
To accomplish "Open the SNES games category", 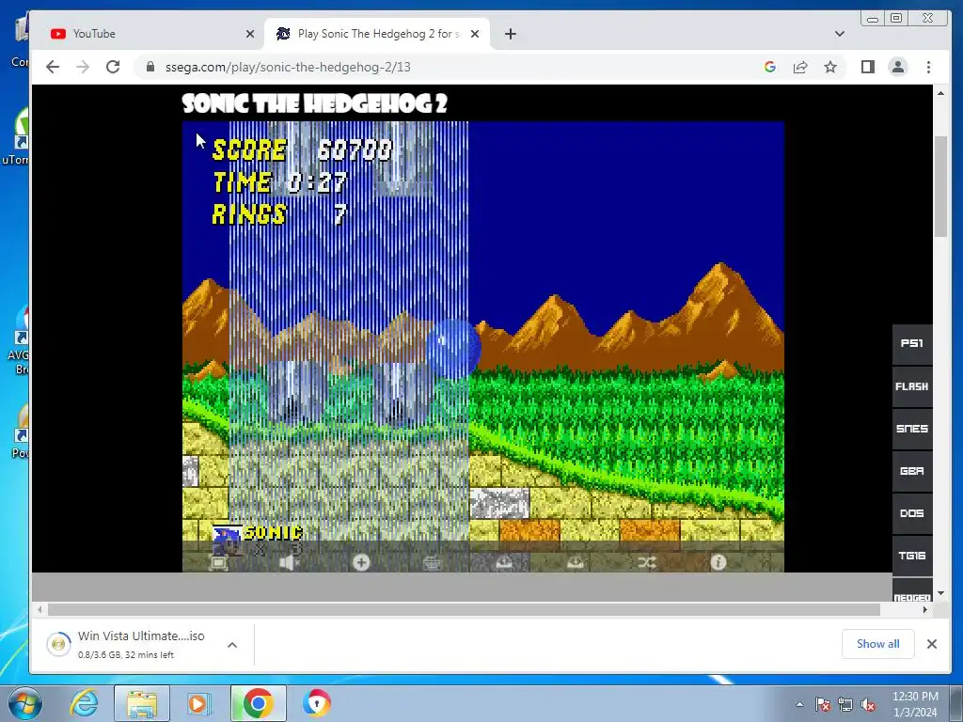I will 912,429.
